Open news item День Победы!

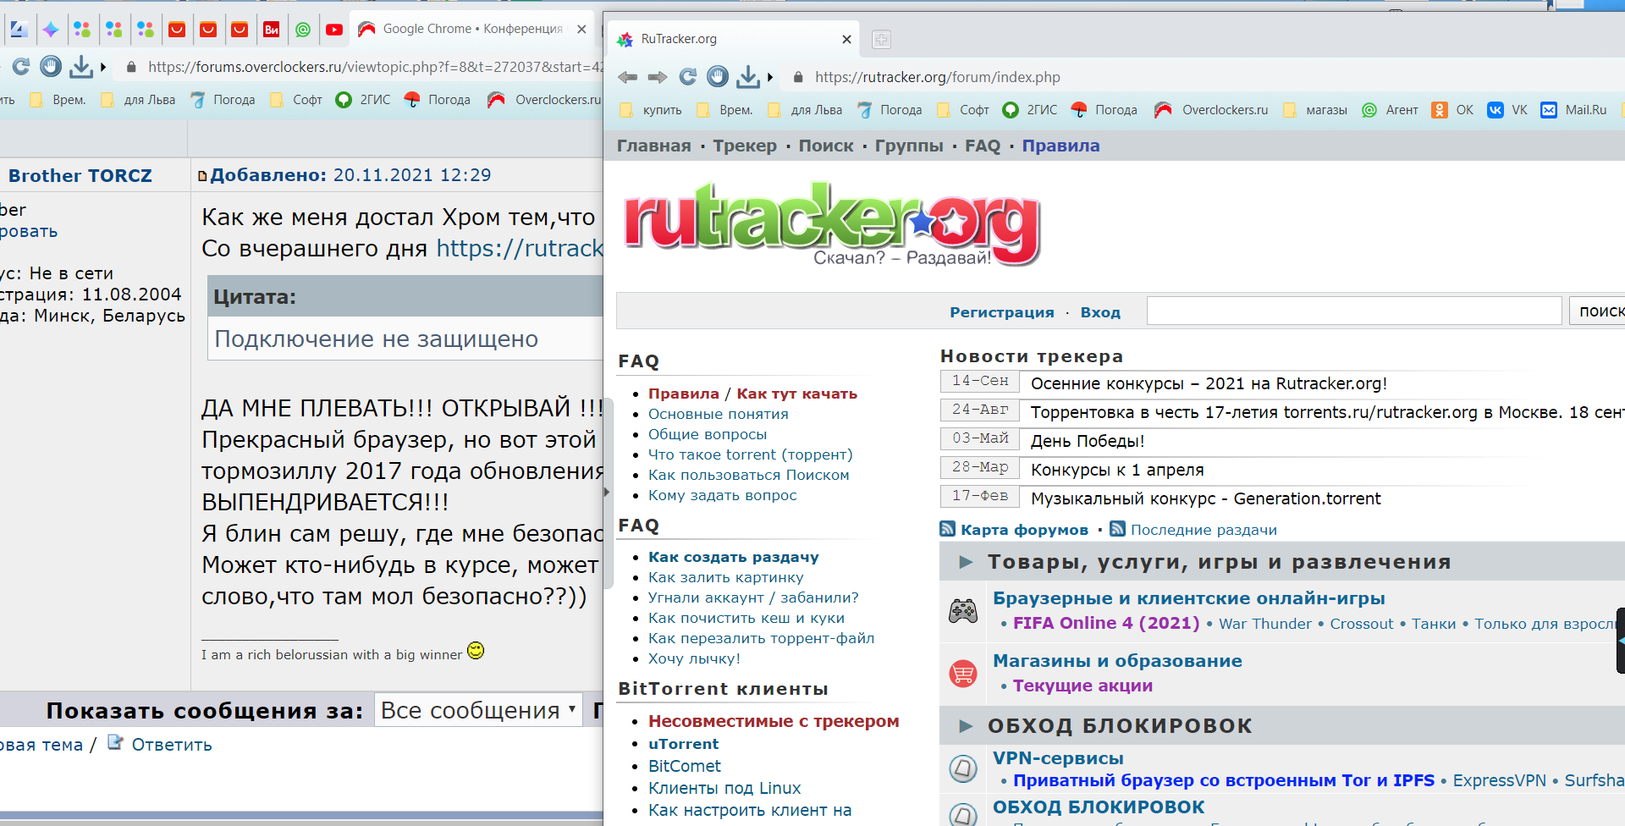pyautogui.click(x=1088, y=441)
